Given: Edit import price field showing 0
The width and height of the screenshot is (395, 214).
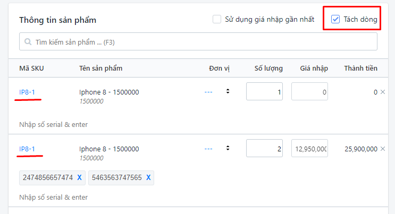Looking at the screenshot, I should tap(309, 91).
